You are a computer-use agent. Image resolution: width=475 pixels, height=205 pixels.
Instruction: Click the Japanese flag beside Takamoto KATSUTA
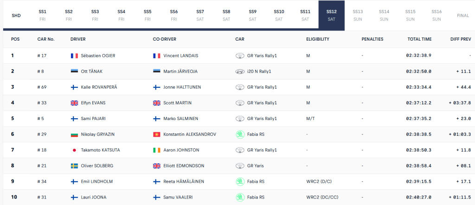coord(74,150)
